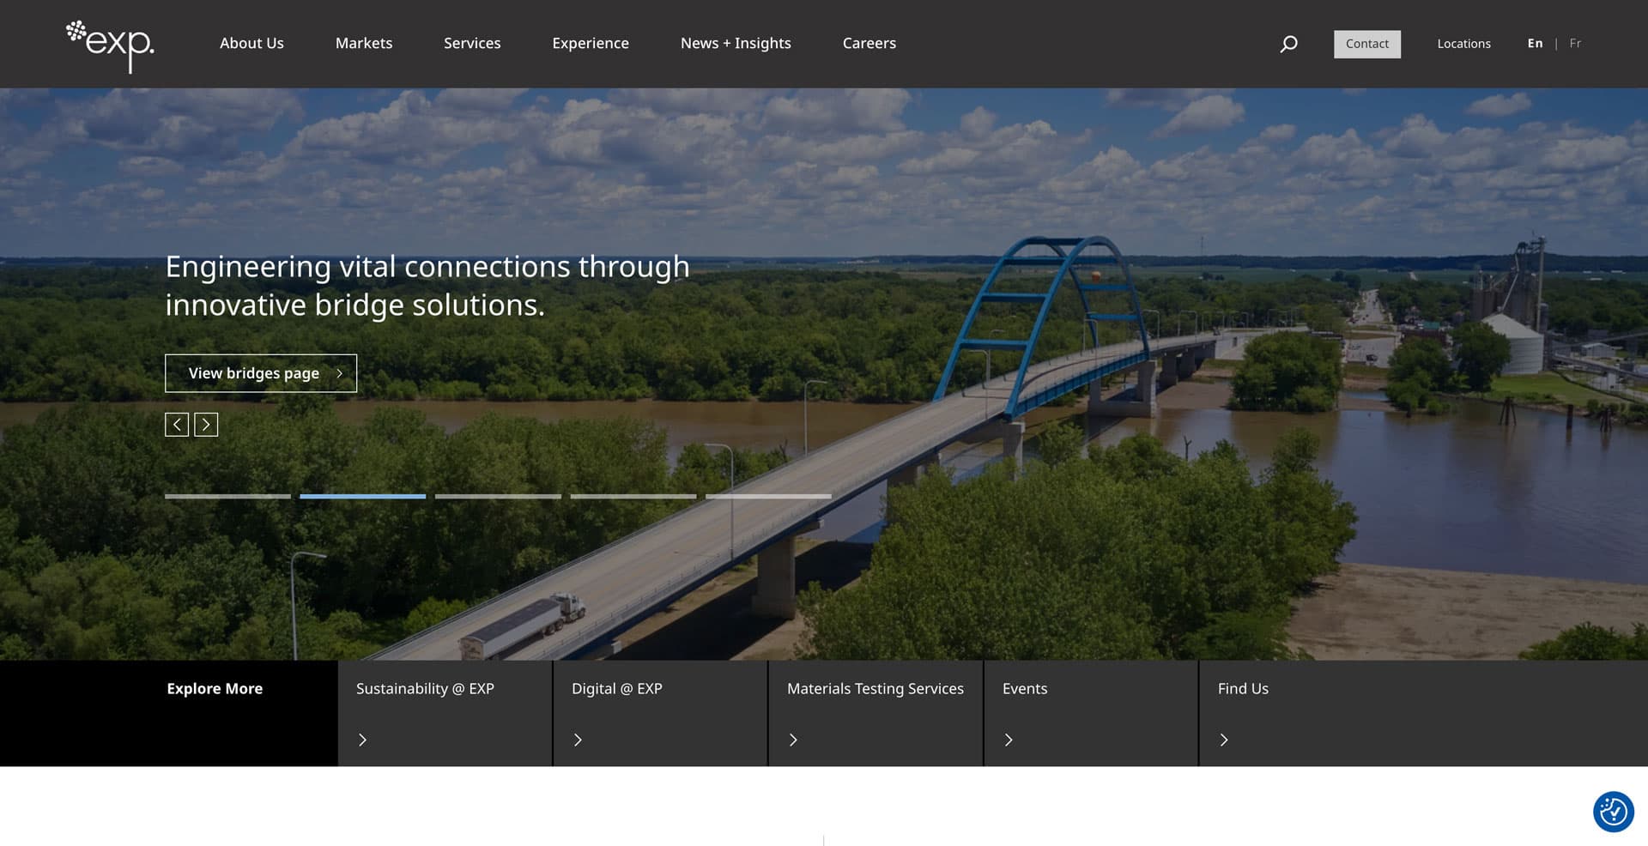The image size is (1648, 846).
Task: Expand the Markets menu
Action: pyautogui.click(x=364, y=43)
